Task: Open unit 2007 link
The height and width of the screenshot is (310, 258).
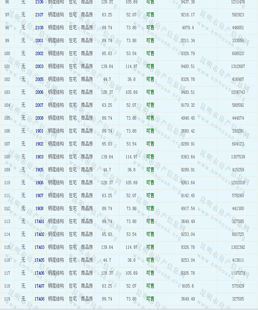Action: tap(39, 105)
